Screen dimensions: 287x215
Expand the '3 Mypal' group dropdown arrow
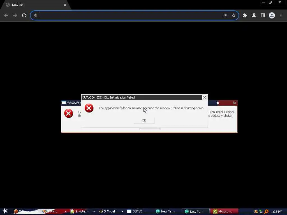click(x=122, y=212)
